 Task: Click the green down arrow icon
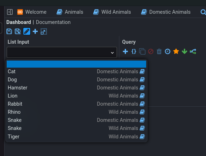(185, 51)
